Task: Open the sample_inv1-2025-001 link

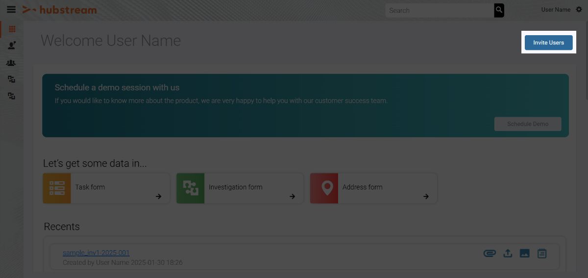Action: (96, 253)
